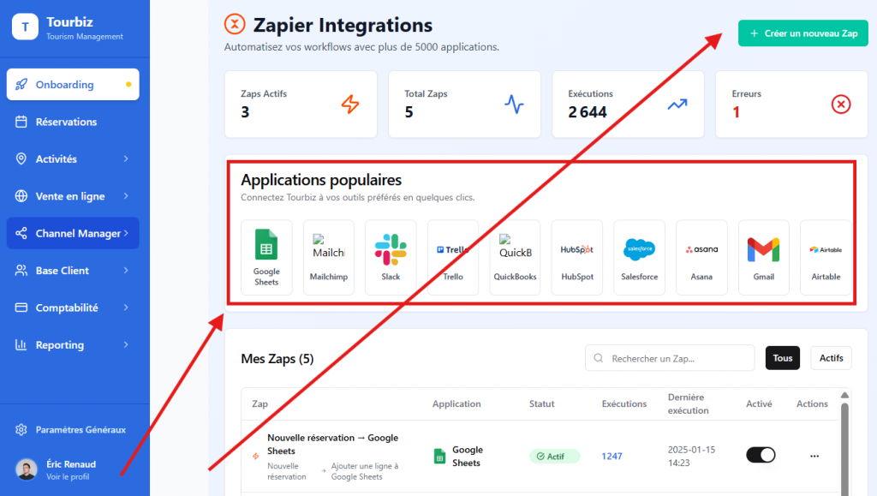Open the Google Sheets app tile
This screenshot has height=496, width=877.
266,257
